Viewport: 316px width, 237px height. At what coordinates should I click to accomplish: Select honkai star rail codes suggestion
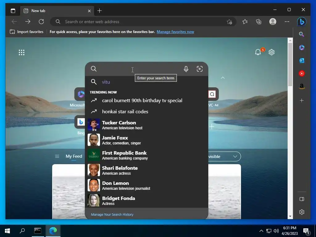[x=147, y=111]
